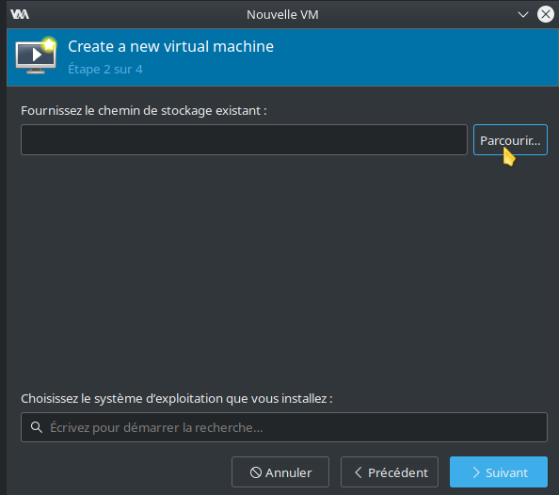Click the operating system search field

coord(284,427)
